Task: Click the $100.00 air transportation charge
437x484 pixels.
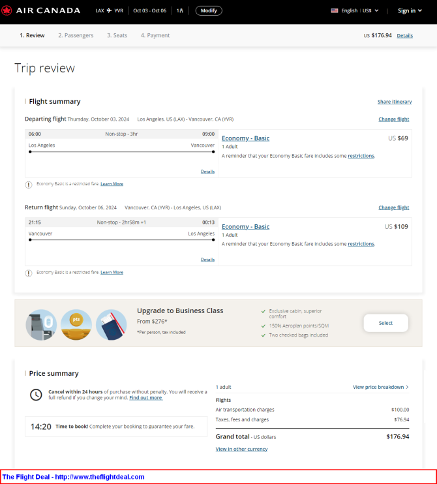Action: [400, 410]
